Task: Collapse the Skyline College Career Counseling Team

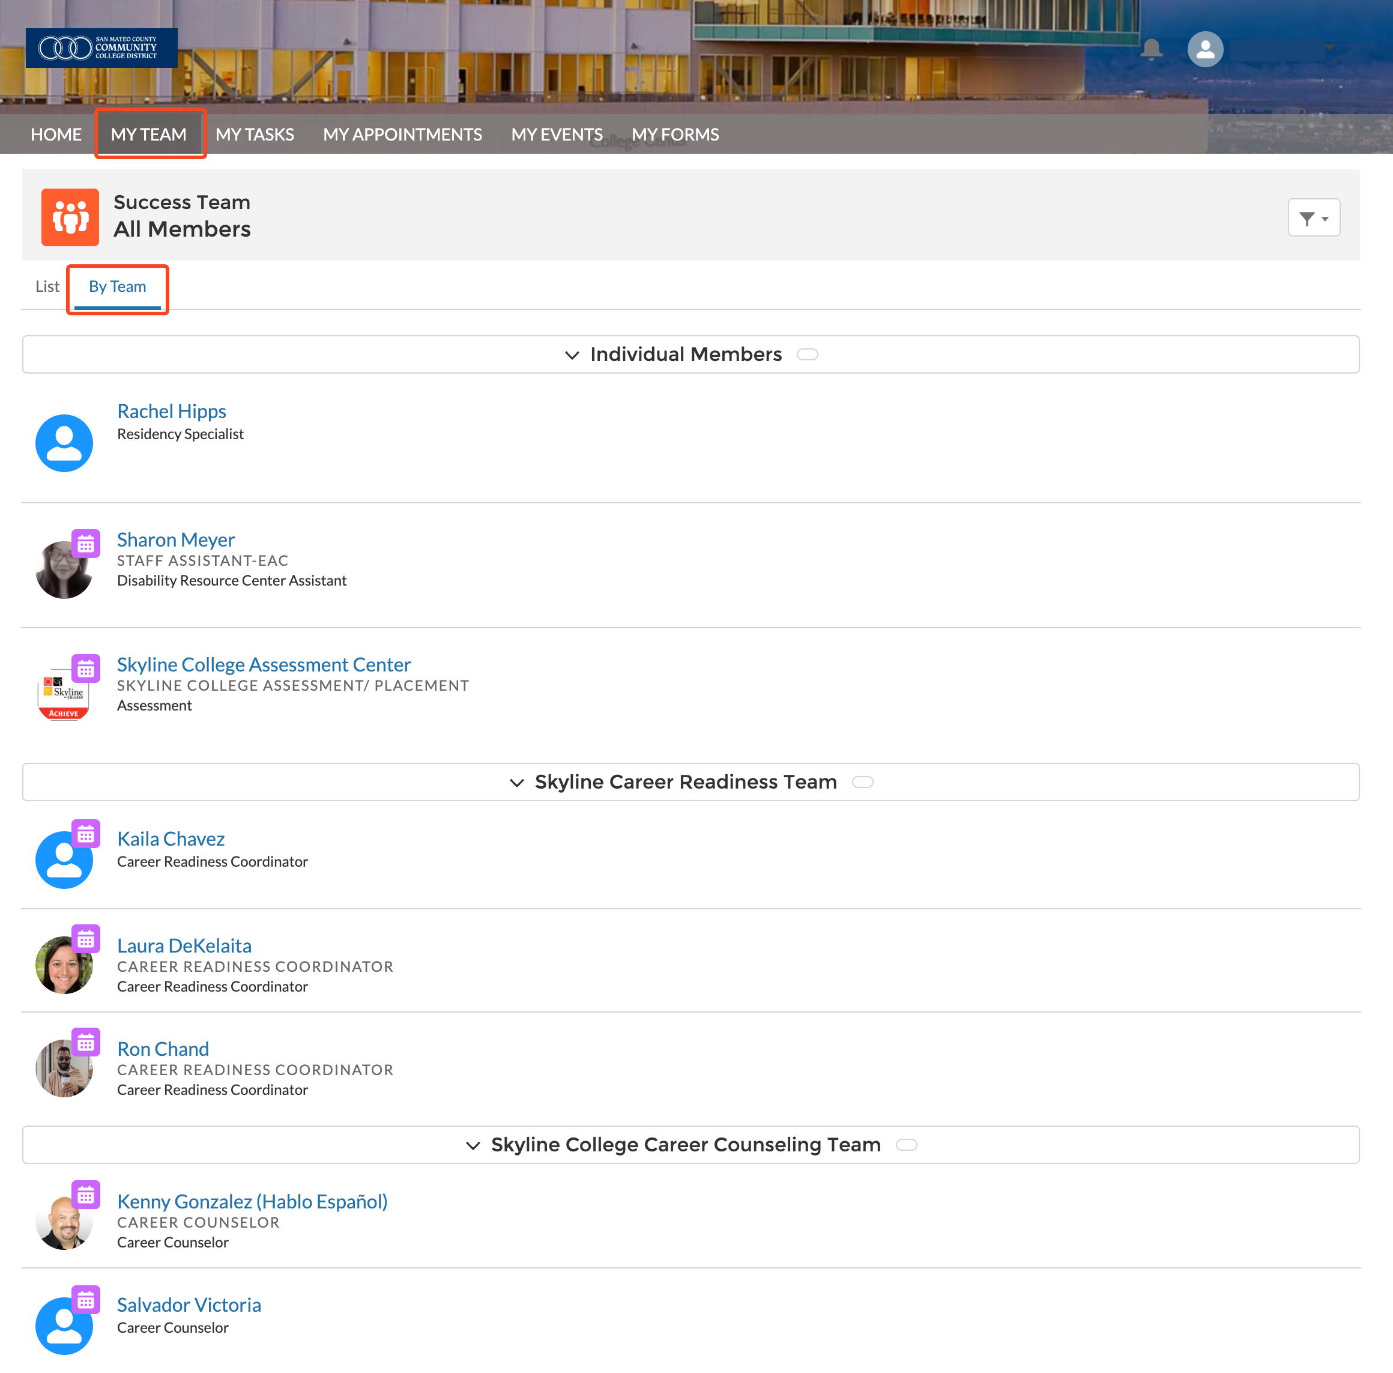Action: coord(473,1145)
